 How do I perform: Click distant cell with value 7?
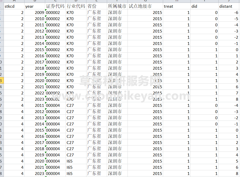tap(229, 93)
